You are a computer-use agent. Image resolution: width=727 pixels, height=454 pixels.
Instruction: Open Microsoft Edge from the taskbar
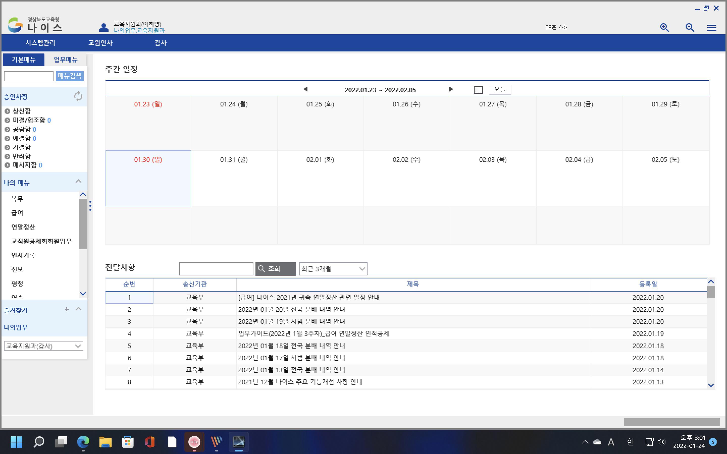83,442
